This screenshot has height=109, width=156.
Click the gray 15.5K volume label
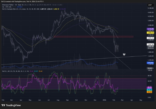[150, 68]
